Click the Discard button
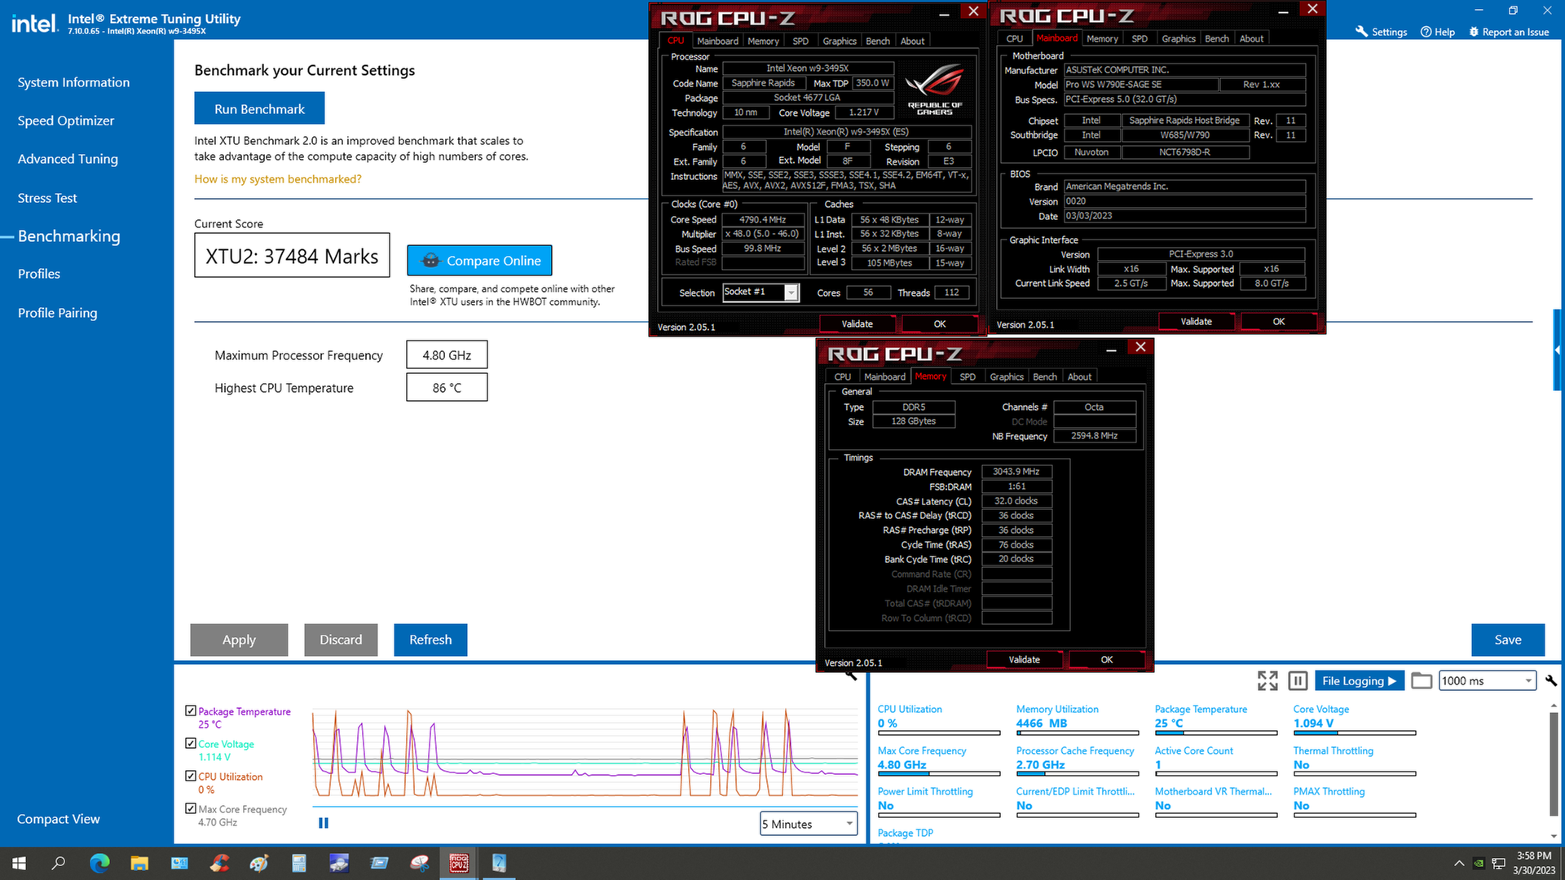 tap(341, 640)
